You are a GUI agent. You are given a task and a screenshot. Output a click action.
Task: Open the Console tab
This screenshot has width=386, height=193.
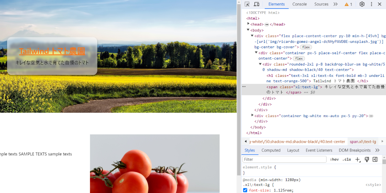[x=299, y=4]
